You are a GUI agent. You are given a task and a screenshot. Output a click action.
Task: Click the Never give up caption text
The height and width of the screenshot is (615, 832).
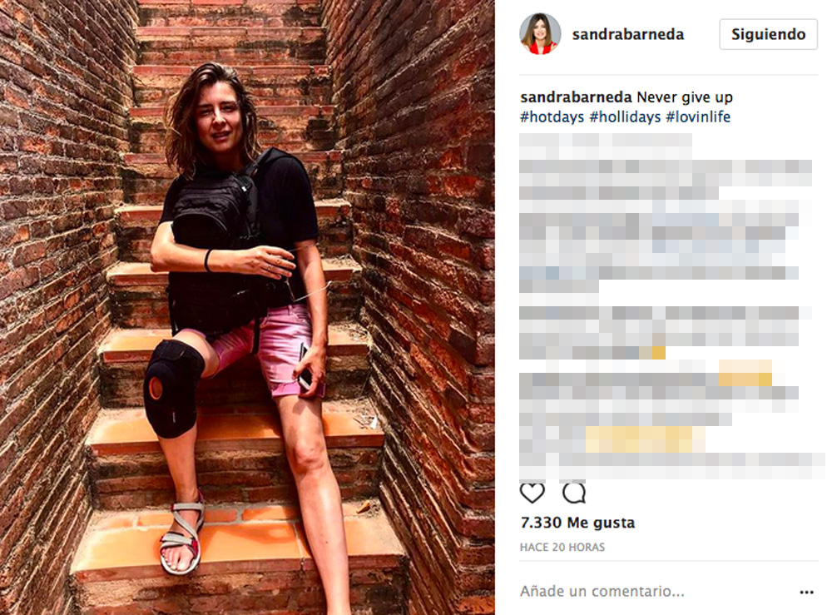click(685, 97)
